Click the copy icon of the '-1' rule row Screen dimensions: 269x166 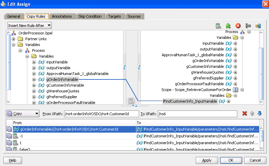point(9,136)
